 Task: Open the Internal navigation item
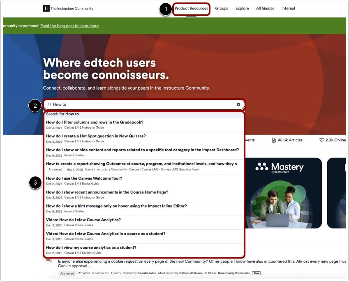point(288,9)
